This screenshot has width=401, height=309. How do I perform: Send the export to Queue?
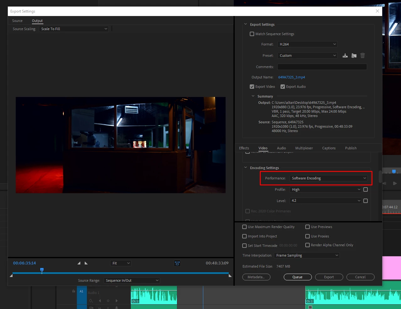click(297, 277)
